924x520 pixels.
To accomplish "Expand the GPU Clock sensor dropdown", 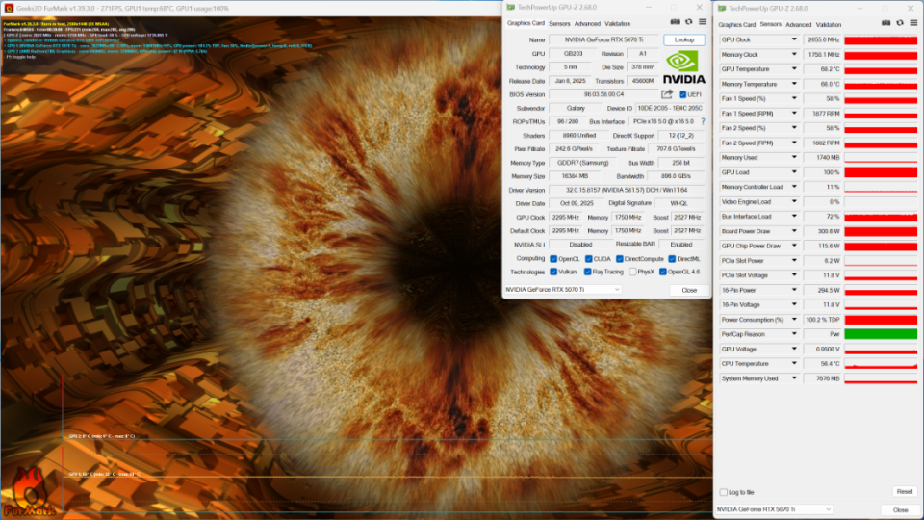I will [x=794, y=39].
